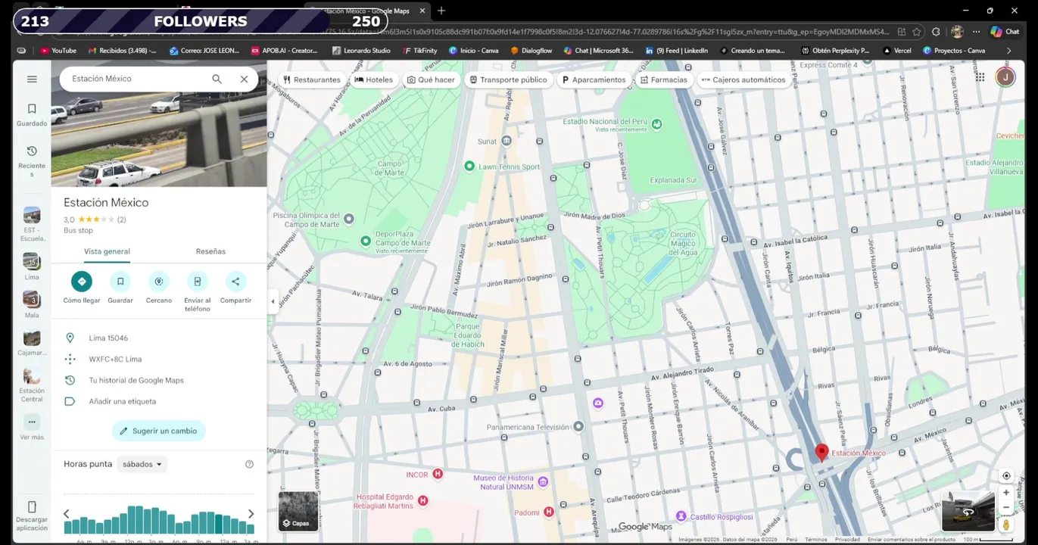The image size is (1038, 545).
Task: Open Recientes history in sidebar
Action: (32, 160)
